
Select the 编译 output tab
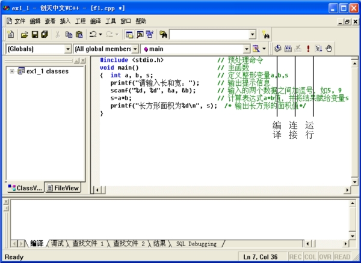37,243
